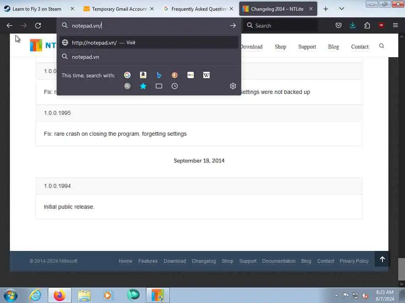This screenshot has height=303, width=405.
Task: Click Changelog link in the footer
Action: [204, 261]
